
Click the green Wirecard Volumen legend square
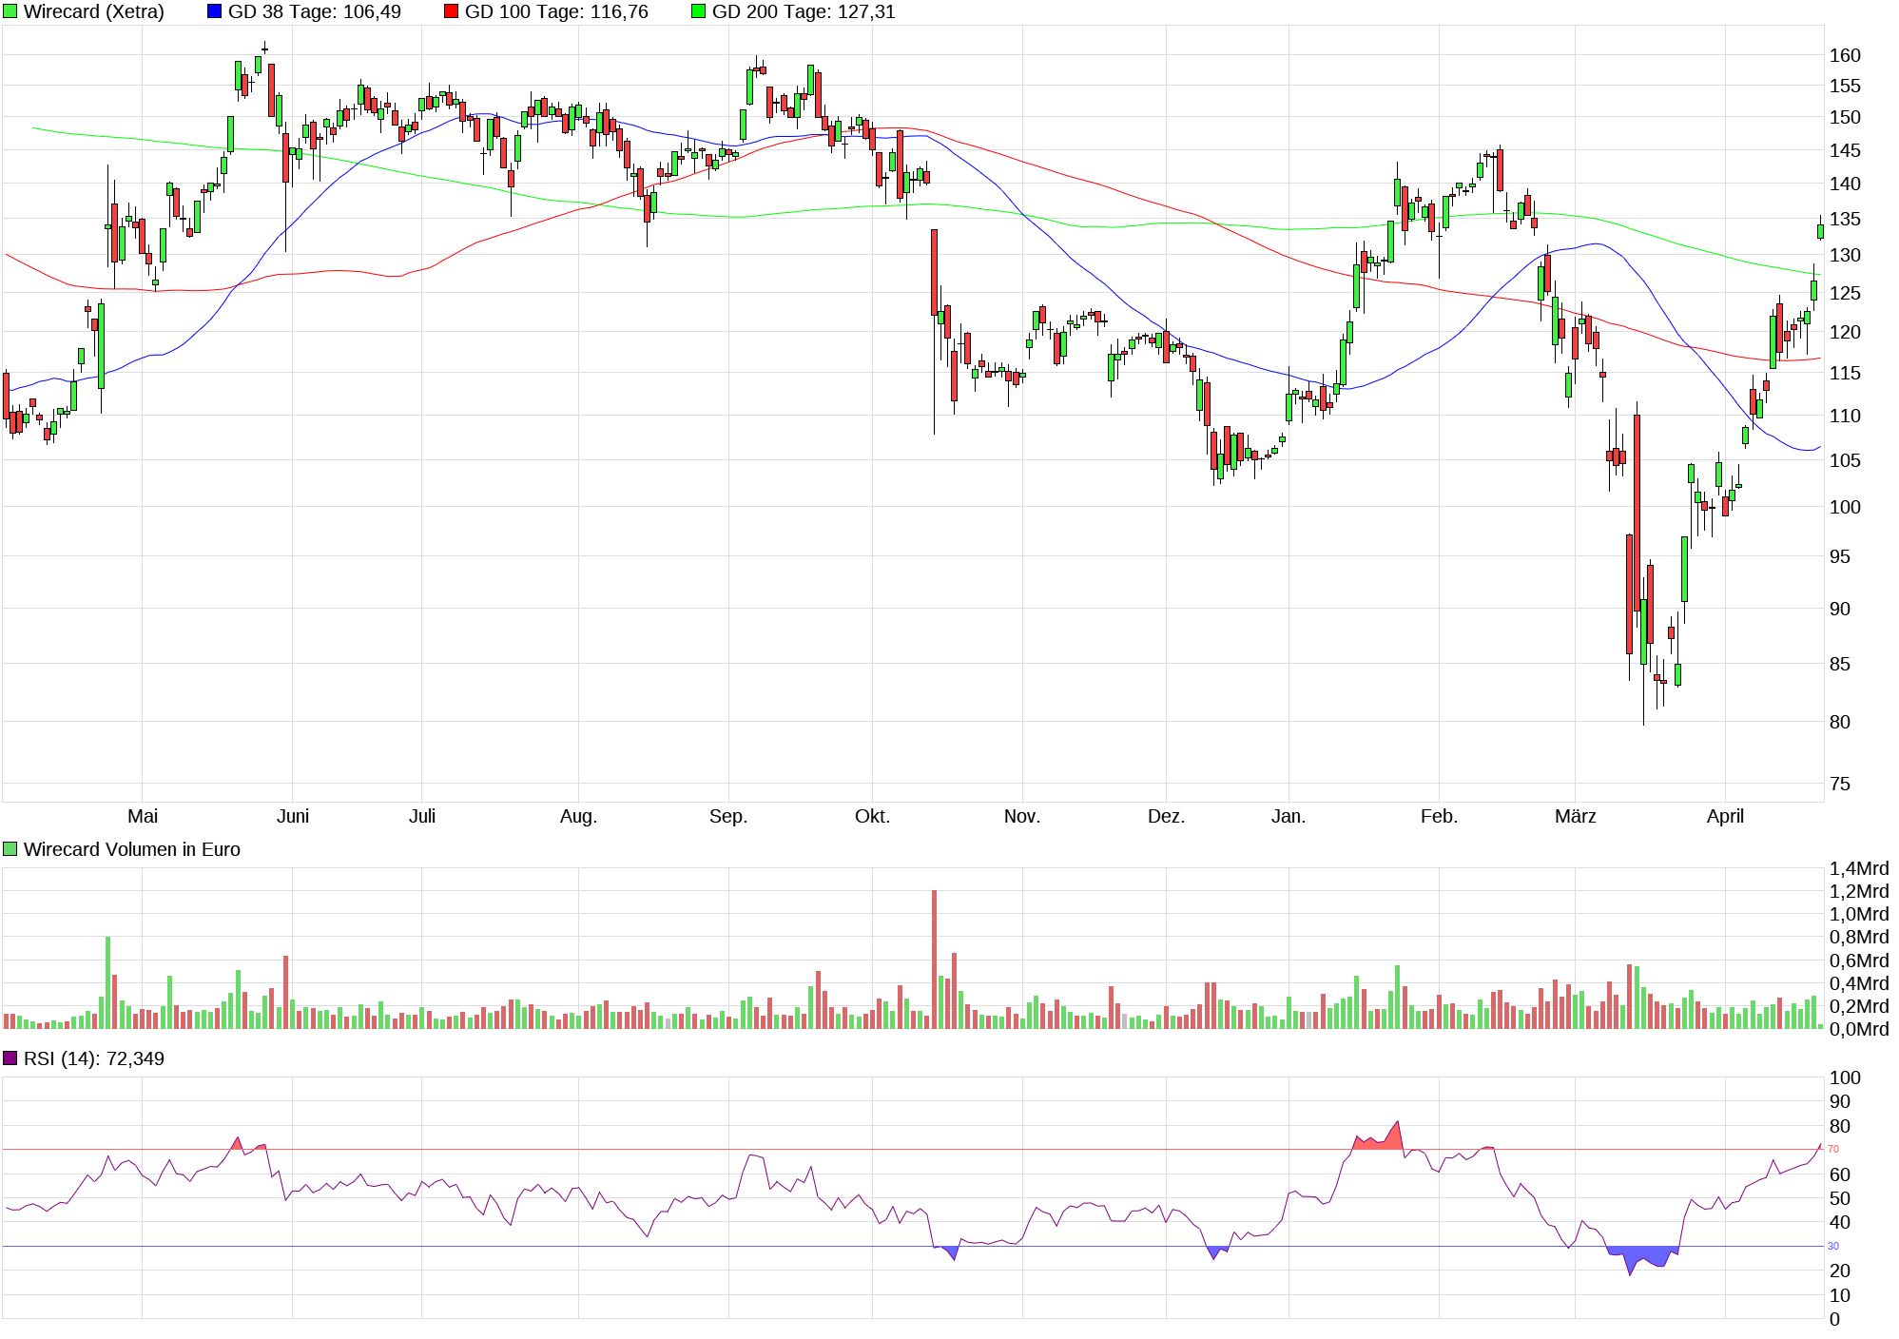tap(10, 849)
